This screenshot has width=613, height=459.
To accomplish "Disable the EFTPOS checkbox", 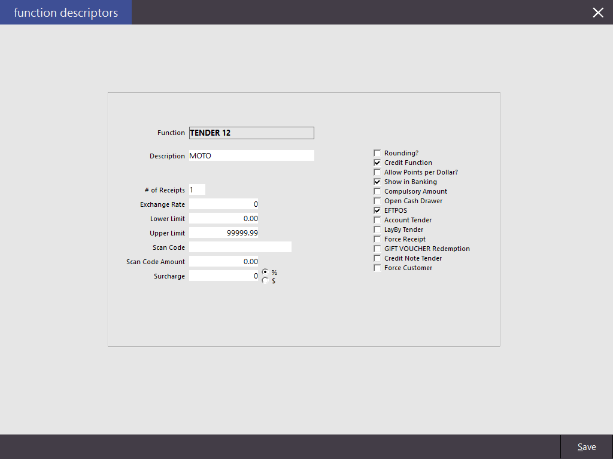I will pyautogui.click(x=377, y=210).
